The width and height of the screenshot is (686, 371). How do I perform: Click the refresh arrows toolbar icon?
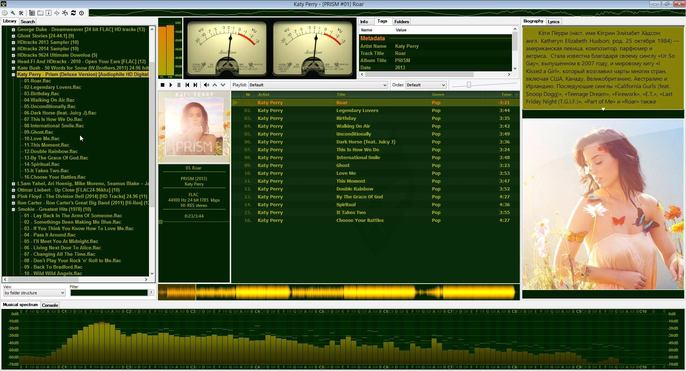[x=73, y=13]
